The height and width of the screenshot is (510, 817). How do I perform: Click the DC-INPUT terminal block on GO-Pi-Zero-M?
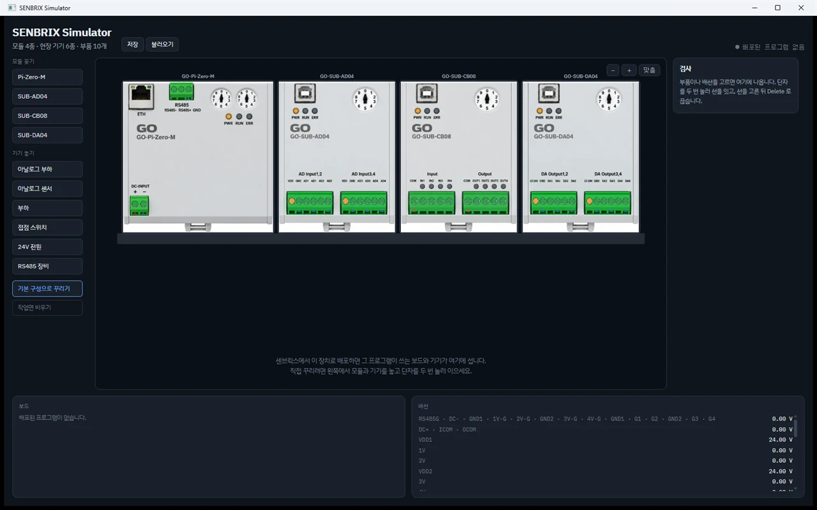pyautogui.click(x=140, y=205)
